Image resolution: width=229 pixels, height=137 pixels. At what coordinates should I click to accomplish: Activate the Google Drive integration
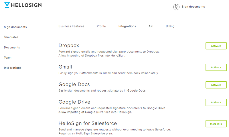click(x=216, y=102)
